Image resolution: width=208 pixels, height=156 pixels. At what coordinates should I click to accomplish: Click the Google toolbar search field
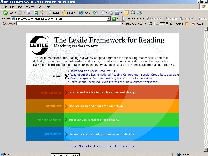(x=69, y=24)
